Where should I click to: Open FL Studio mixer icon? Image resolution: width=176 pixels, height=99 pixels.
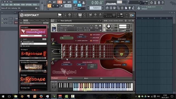pos(122,8)
